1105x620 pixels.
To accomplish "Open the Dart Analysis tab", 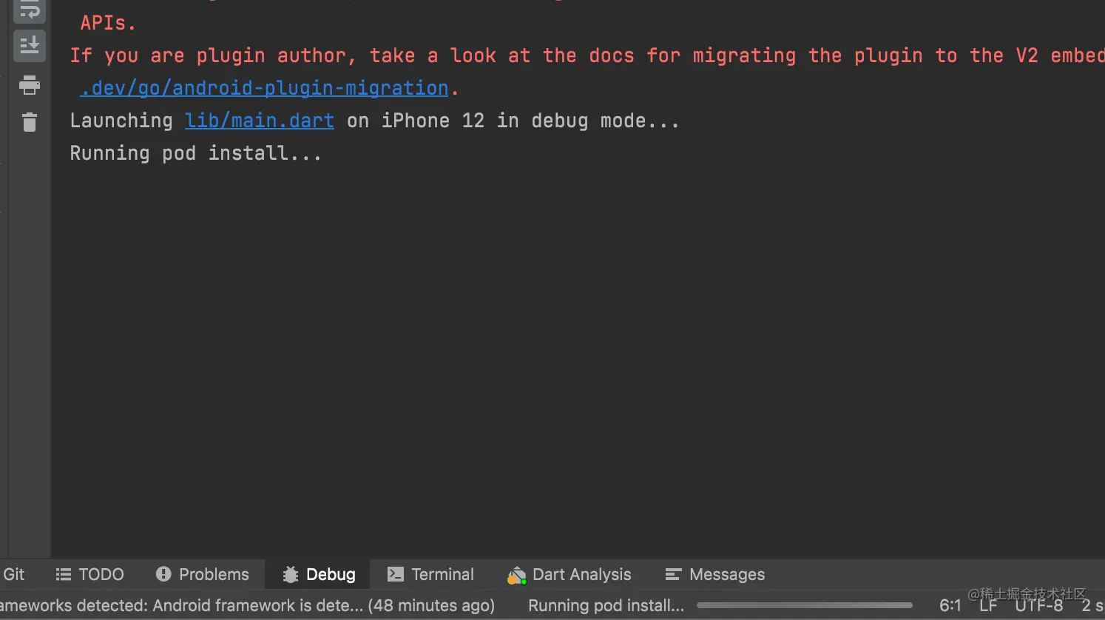I will 570,574.
